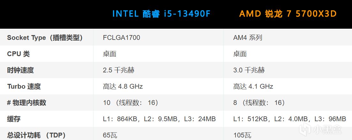352x140 pixels.
Task: Select Intel's 2.5 千兆赫 clock speed
Action: pyautogui.click(x=118, y=70)
